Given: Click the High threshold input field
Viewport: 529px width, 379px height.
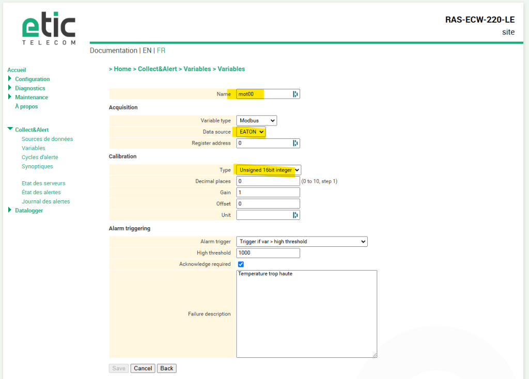Looking at the screenshot, I should click(x=268, y=253).
